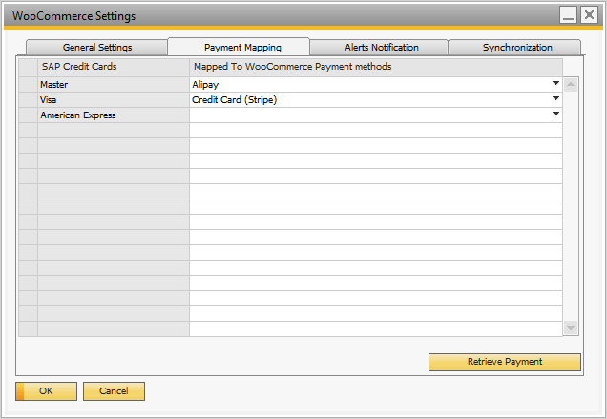Click the Alipay payment method field
607x419 pixels.
click(x=367, y=84)
